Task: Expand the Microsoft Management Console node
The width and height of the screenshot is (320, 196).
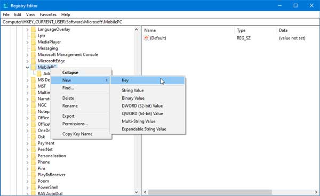Action: tap(27, 55)
